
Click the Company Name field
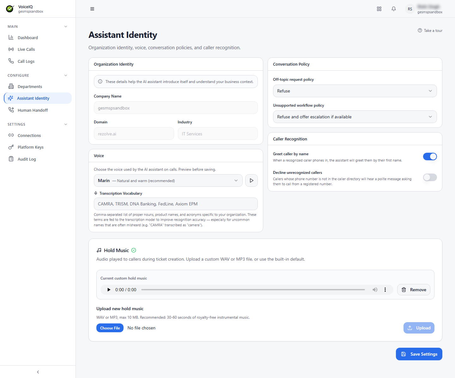(x=176, y=108)
